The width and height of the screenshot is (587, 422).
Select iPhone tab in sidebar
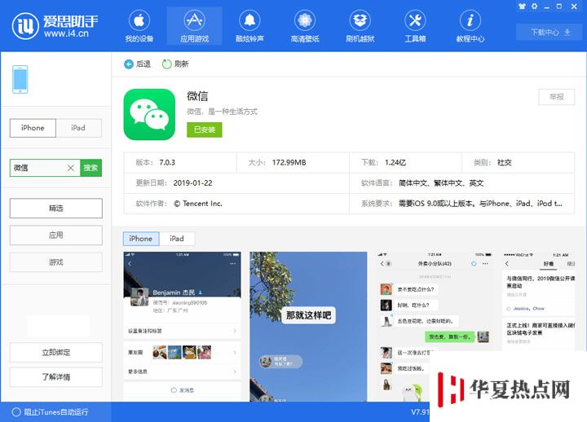(x=33, y=128)
